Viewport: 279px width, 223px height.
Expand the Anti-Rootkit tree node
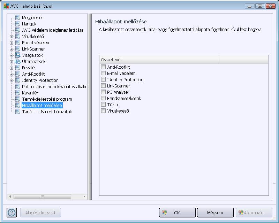point(11,74)
